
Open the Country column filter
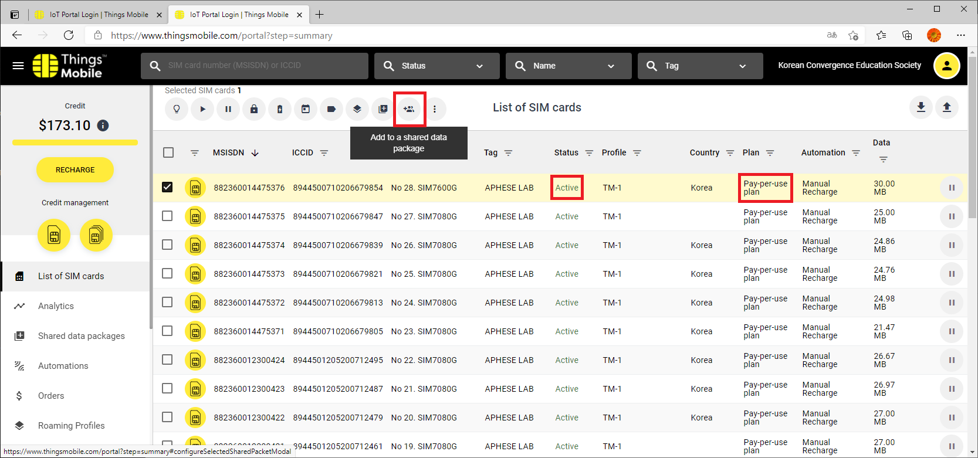coord(730,153)
